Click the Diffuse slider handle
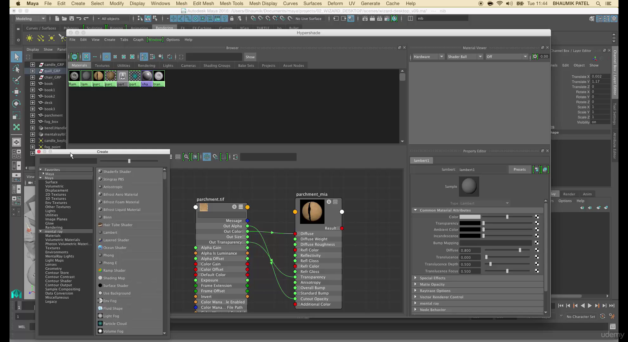628x342 pixels. 520,250
